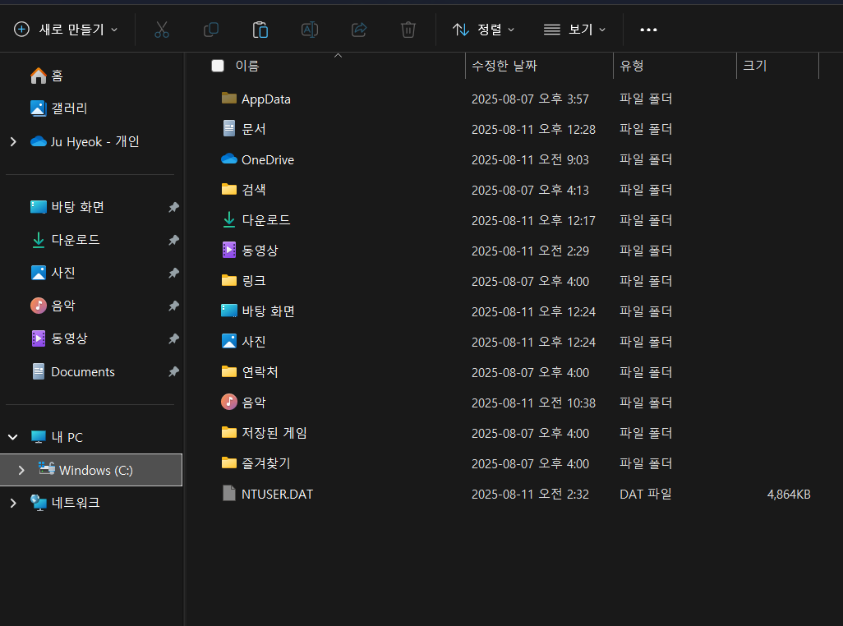The width and height of the screenshot is (843, 626).
Task: Select the 문서 folder icon in file list
Action: (x=229, y=128)
